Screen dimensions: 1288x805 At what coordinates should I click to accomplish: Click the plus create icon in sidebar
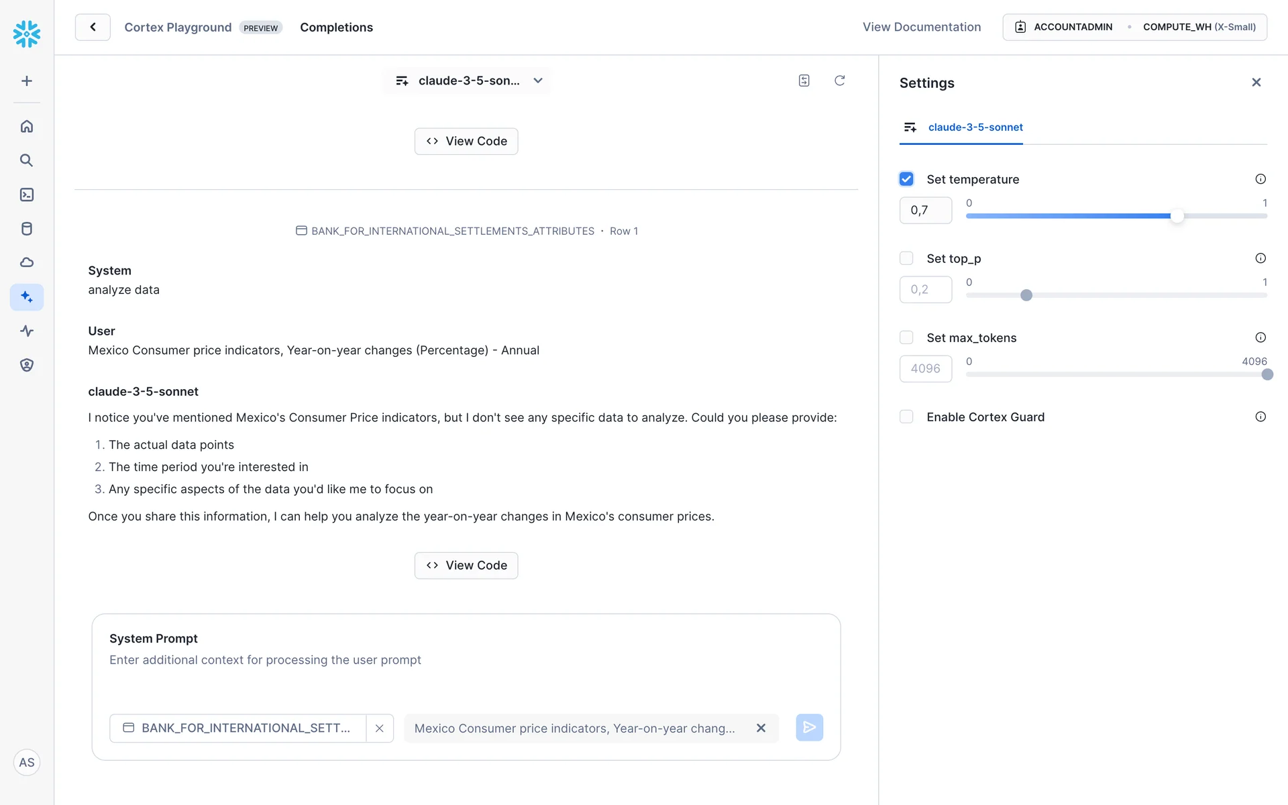tap(27, 81)
